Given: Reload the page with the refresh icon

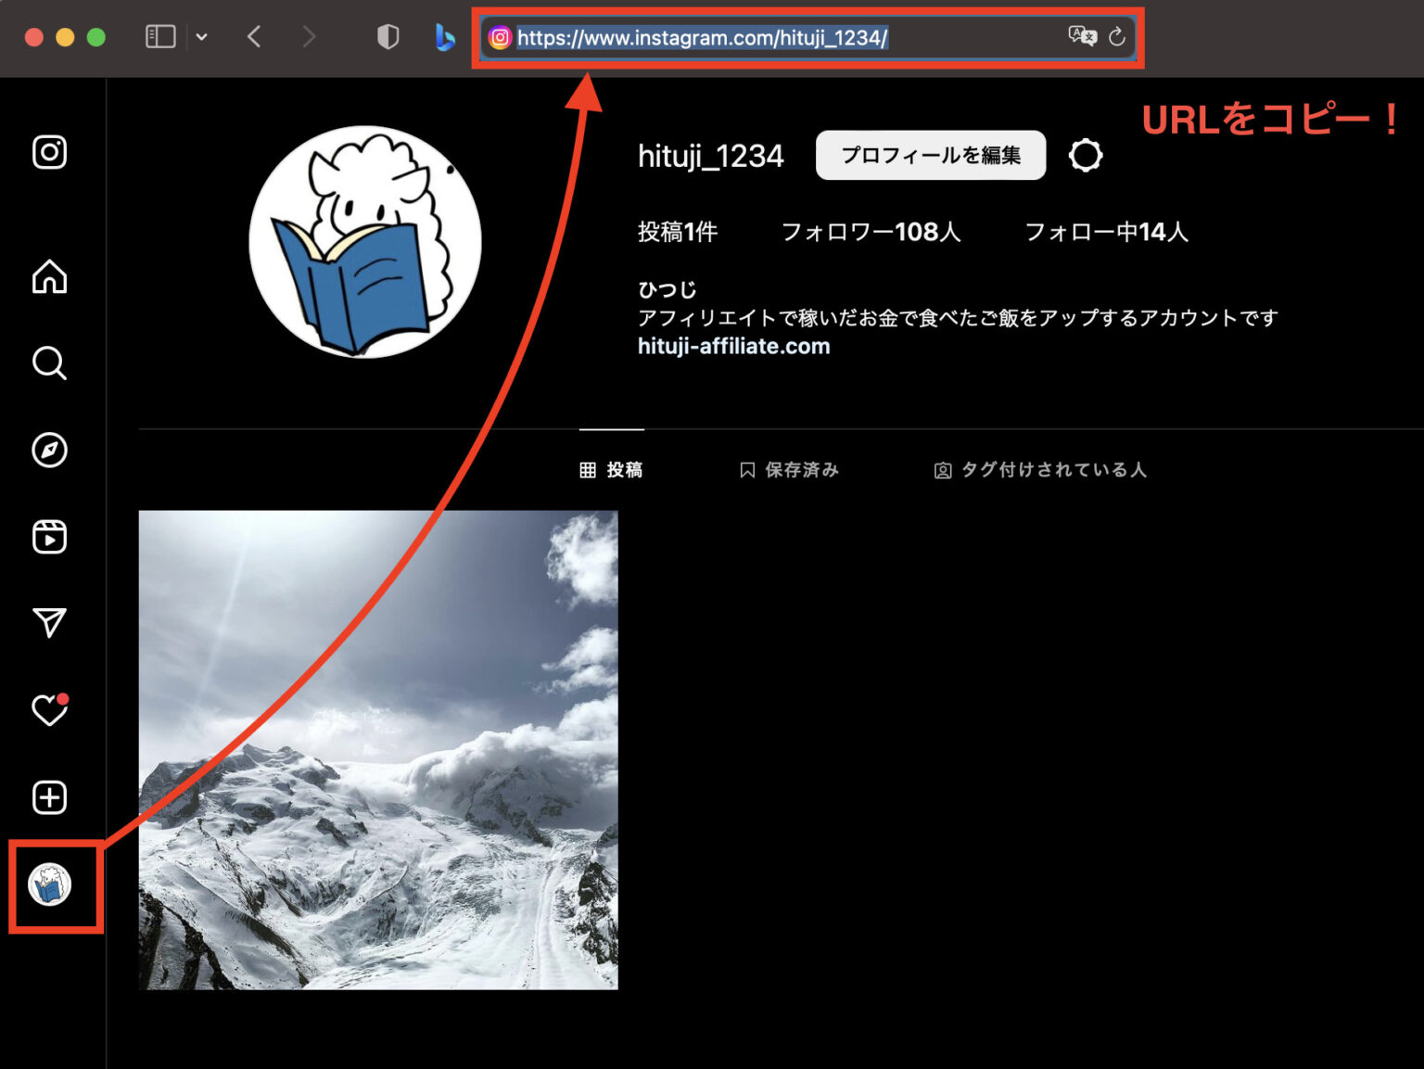Looking at the screenshot, I should [1117, 37].
